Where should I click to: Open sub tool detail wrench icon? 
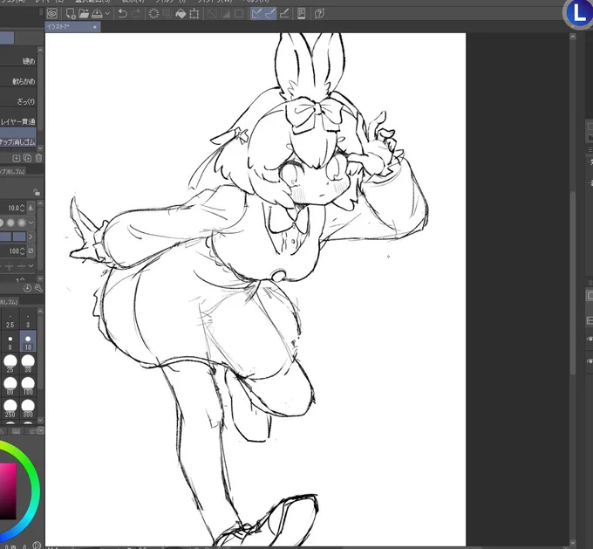tap(38, 289)
